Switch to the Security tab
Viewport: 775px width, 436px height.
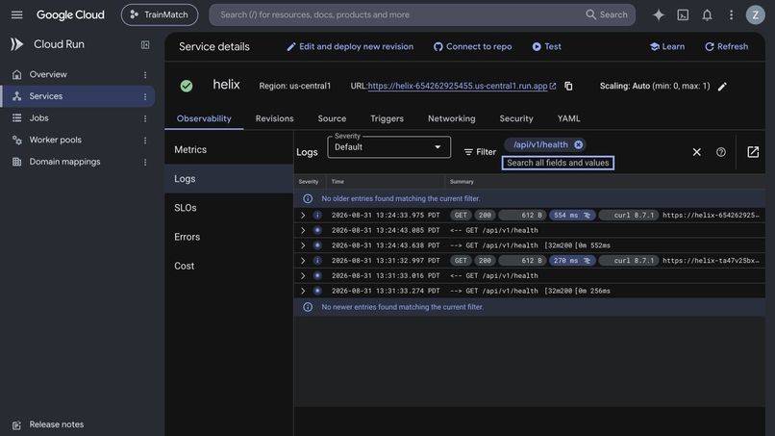[516, 118]
